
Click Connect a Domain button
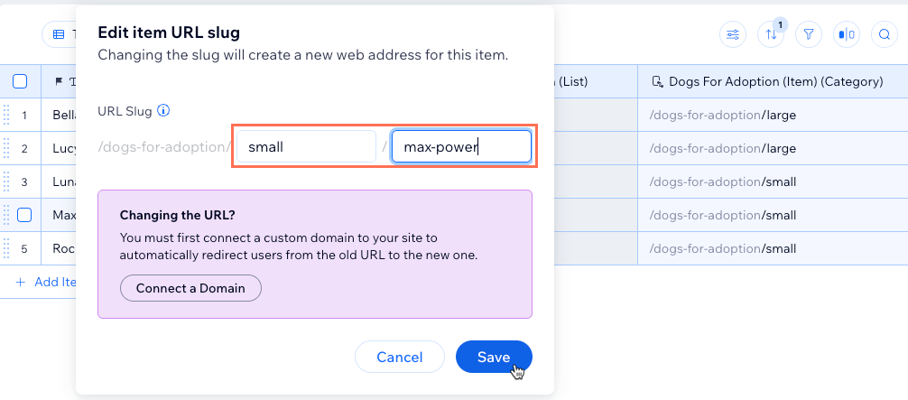click(190, 288)
